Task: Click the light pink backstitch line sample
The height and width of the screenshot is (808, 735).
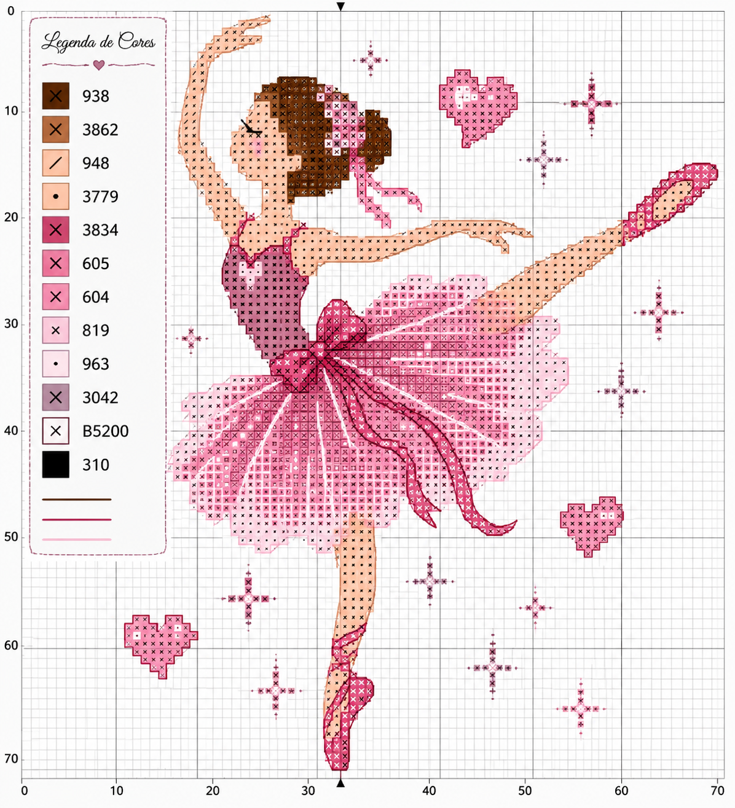Action: [x=77, y=539]
